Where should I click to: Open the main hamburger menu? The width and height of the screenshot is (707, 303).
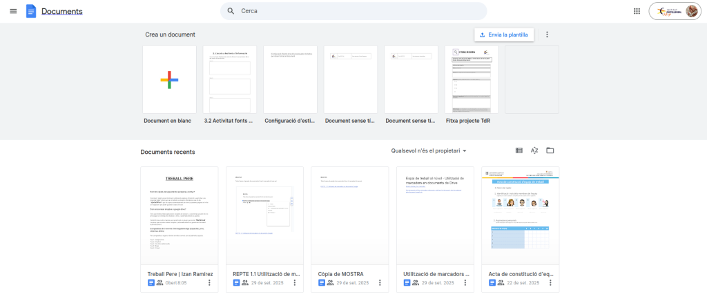tap(13, 11)
